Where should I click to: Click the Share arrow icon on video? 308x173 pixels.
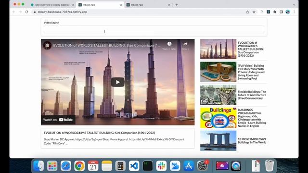(185, 44)
